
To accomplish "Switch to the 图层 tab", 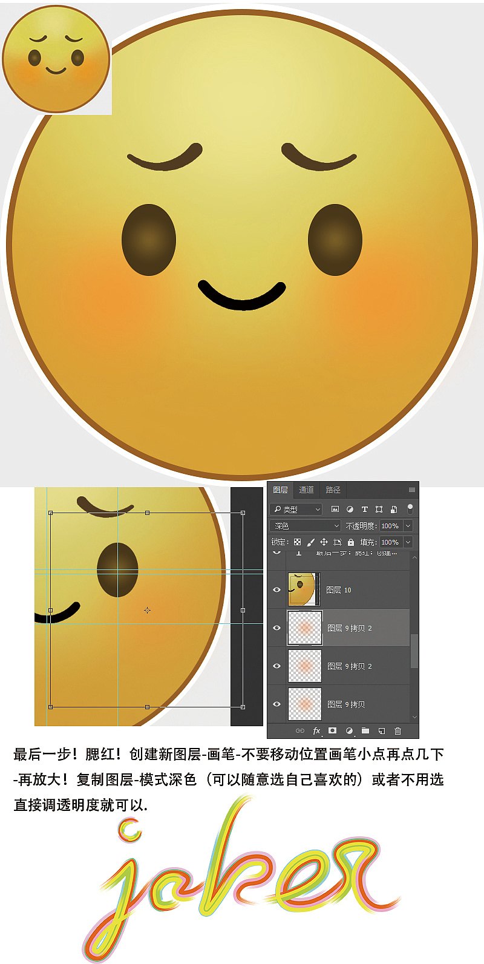I will [x=280, y=490].
